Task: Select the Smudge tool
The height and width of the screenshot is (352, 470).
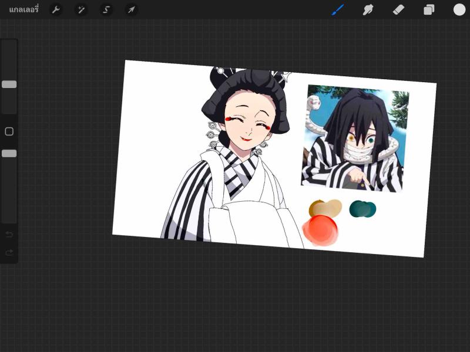Action: click(x=368, y=10)
